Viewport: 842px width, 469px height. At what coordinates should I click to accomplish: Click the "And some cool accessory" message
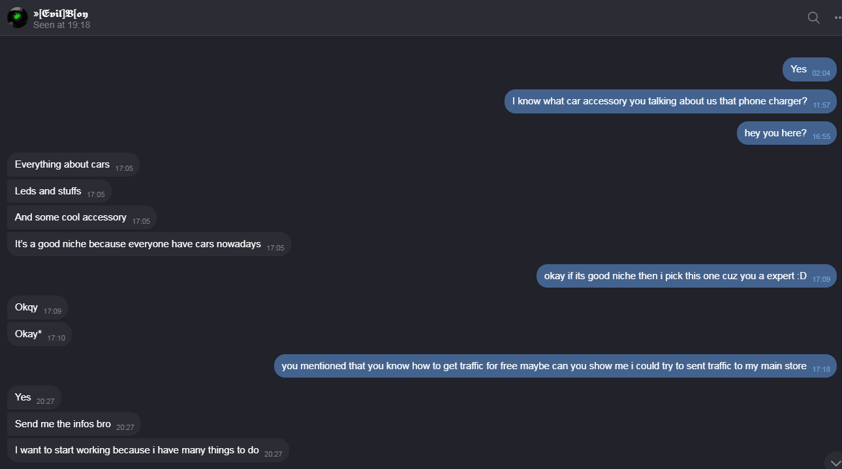[81, 218]
